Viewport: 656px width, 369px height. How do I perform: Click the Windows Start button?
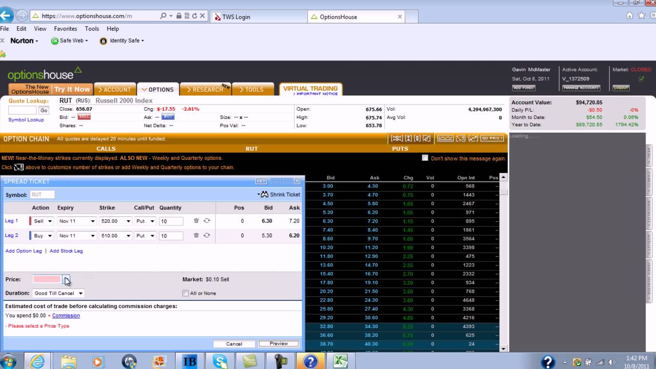7,361
